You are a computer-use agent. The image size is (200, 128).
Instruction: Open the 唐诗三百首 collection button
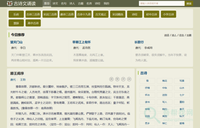click(x=67, y=14)
